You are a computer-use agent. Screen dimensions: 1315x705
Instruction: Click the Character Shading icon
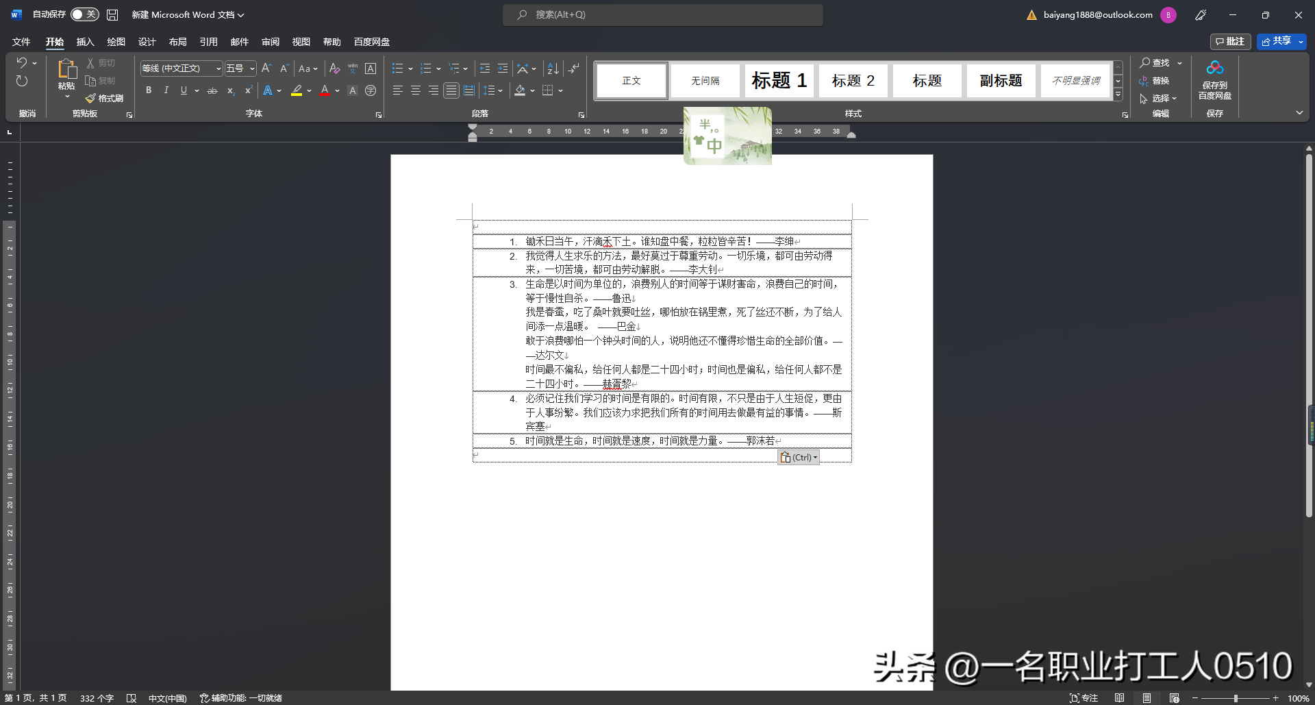click(x=353, y=90)
